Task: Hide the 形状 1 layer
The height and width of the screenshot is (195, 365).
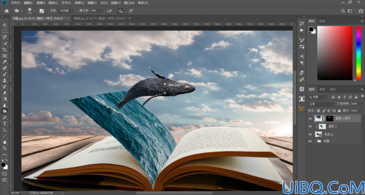Action: 310,134
